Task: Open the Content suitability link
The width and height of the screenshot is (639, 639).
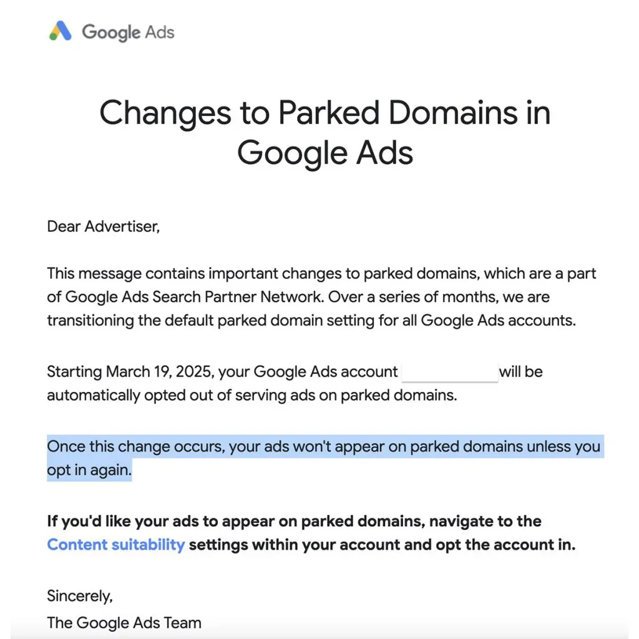Action: point(116,545)
